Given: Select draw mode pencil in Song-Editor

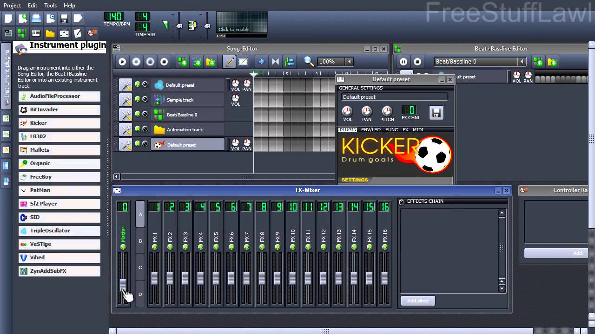Looking at the screenshot, I should [x=229, y=62].
